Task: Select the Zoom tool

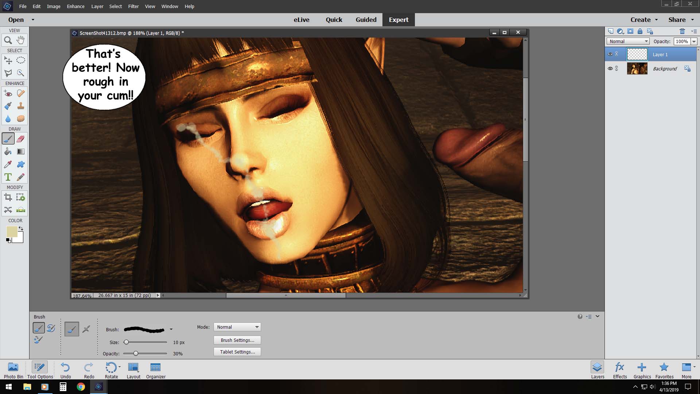Action: [8, 40]
